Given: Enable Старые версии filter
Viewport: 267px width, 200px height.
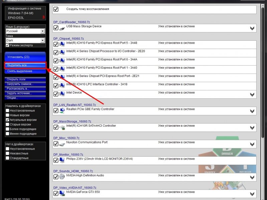Looking at the screenshot, I should tap(7, 124).
